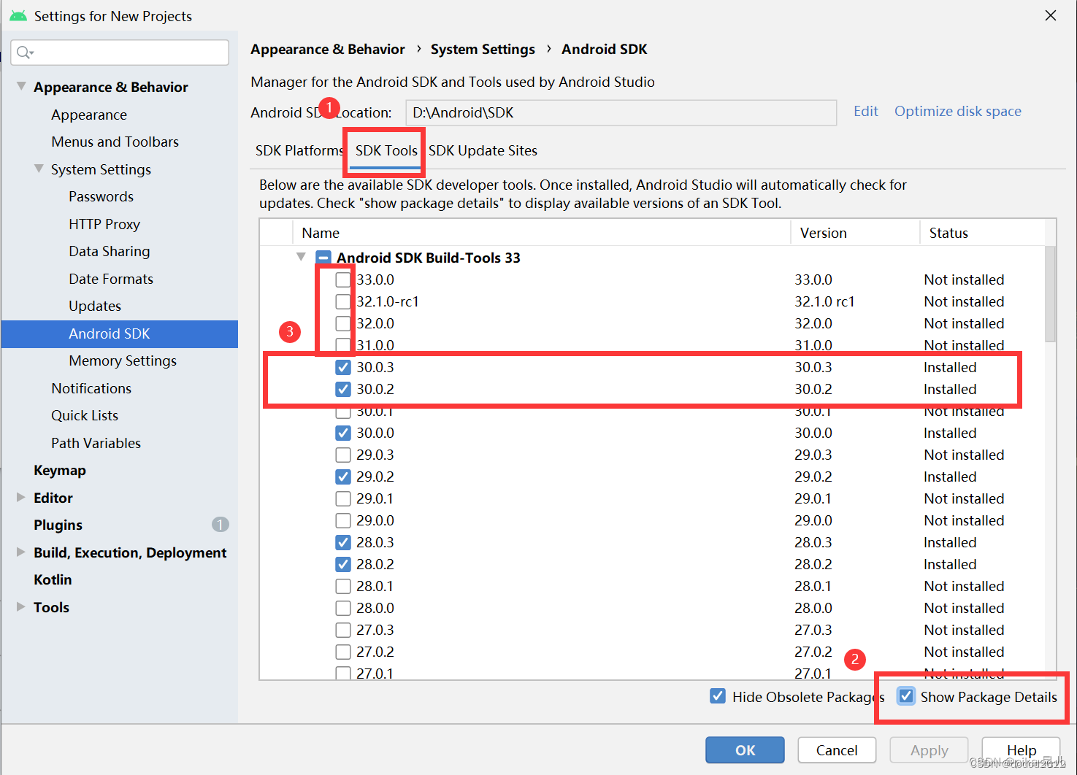The image size is (1077, 775).
Task: Uncheck the 30.0.3 build-tools checkbox
Action: coord(343,367)
